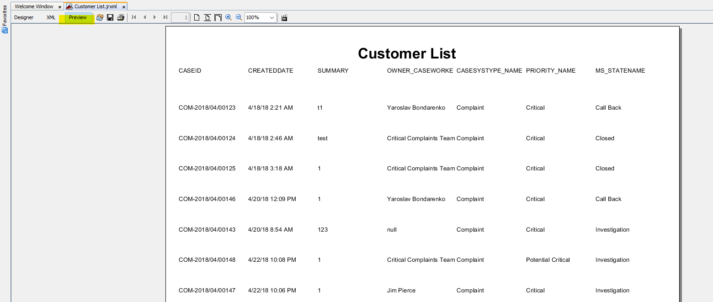This screenshot has width=713, height=302.
Task: Go to first page of preview
Action: coord(134,17)
